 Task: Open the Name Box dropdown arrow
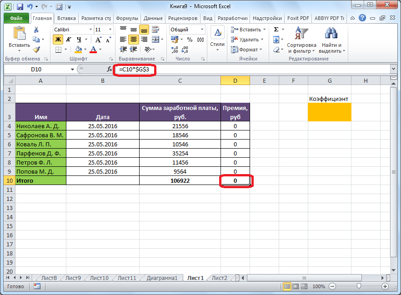(72, 70)
